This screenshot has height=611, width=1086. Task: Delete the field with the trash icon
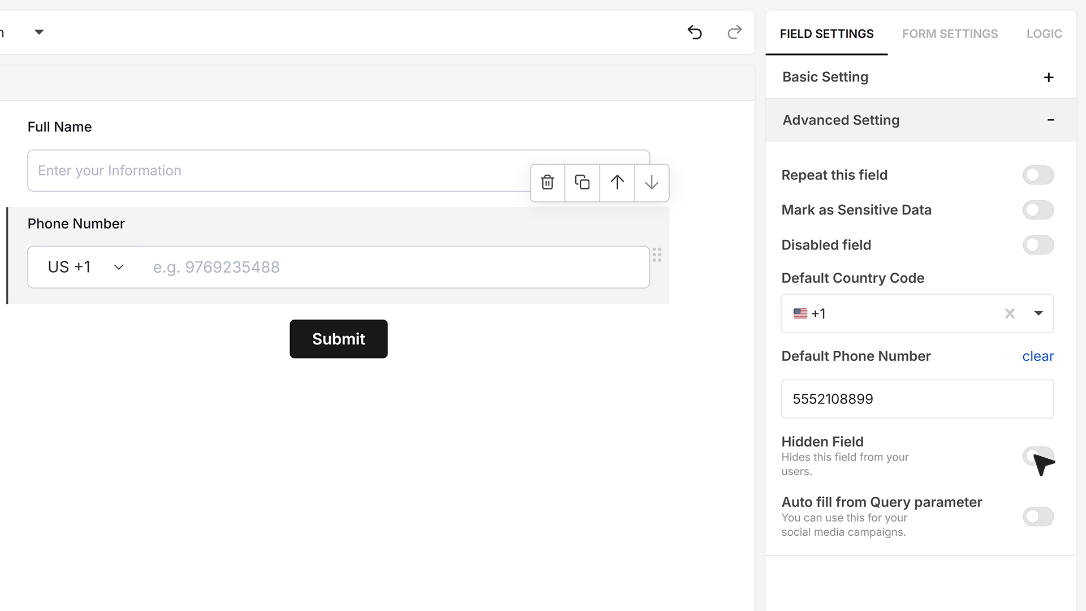[548, 182]
